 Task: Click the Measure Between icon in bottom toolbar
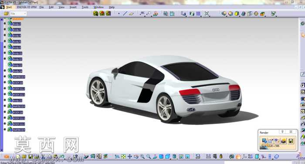pos(208,157)
